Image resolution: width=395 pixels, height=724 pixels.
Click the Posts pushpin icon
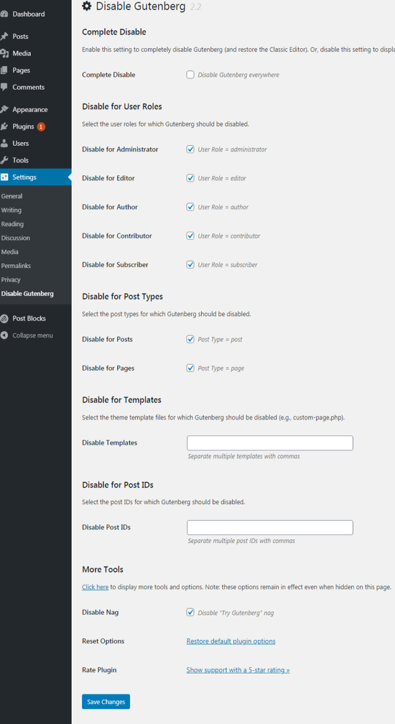[x=4, y=36]
